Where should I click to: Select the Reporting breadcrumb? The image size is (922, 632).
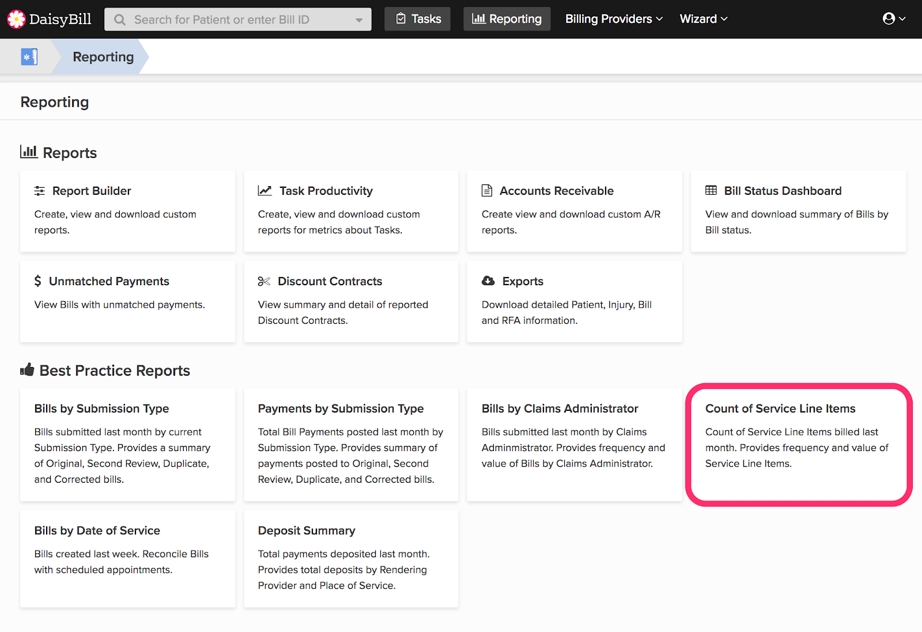[103, 57]
